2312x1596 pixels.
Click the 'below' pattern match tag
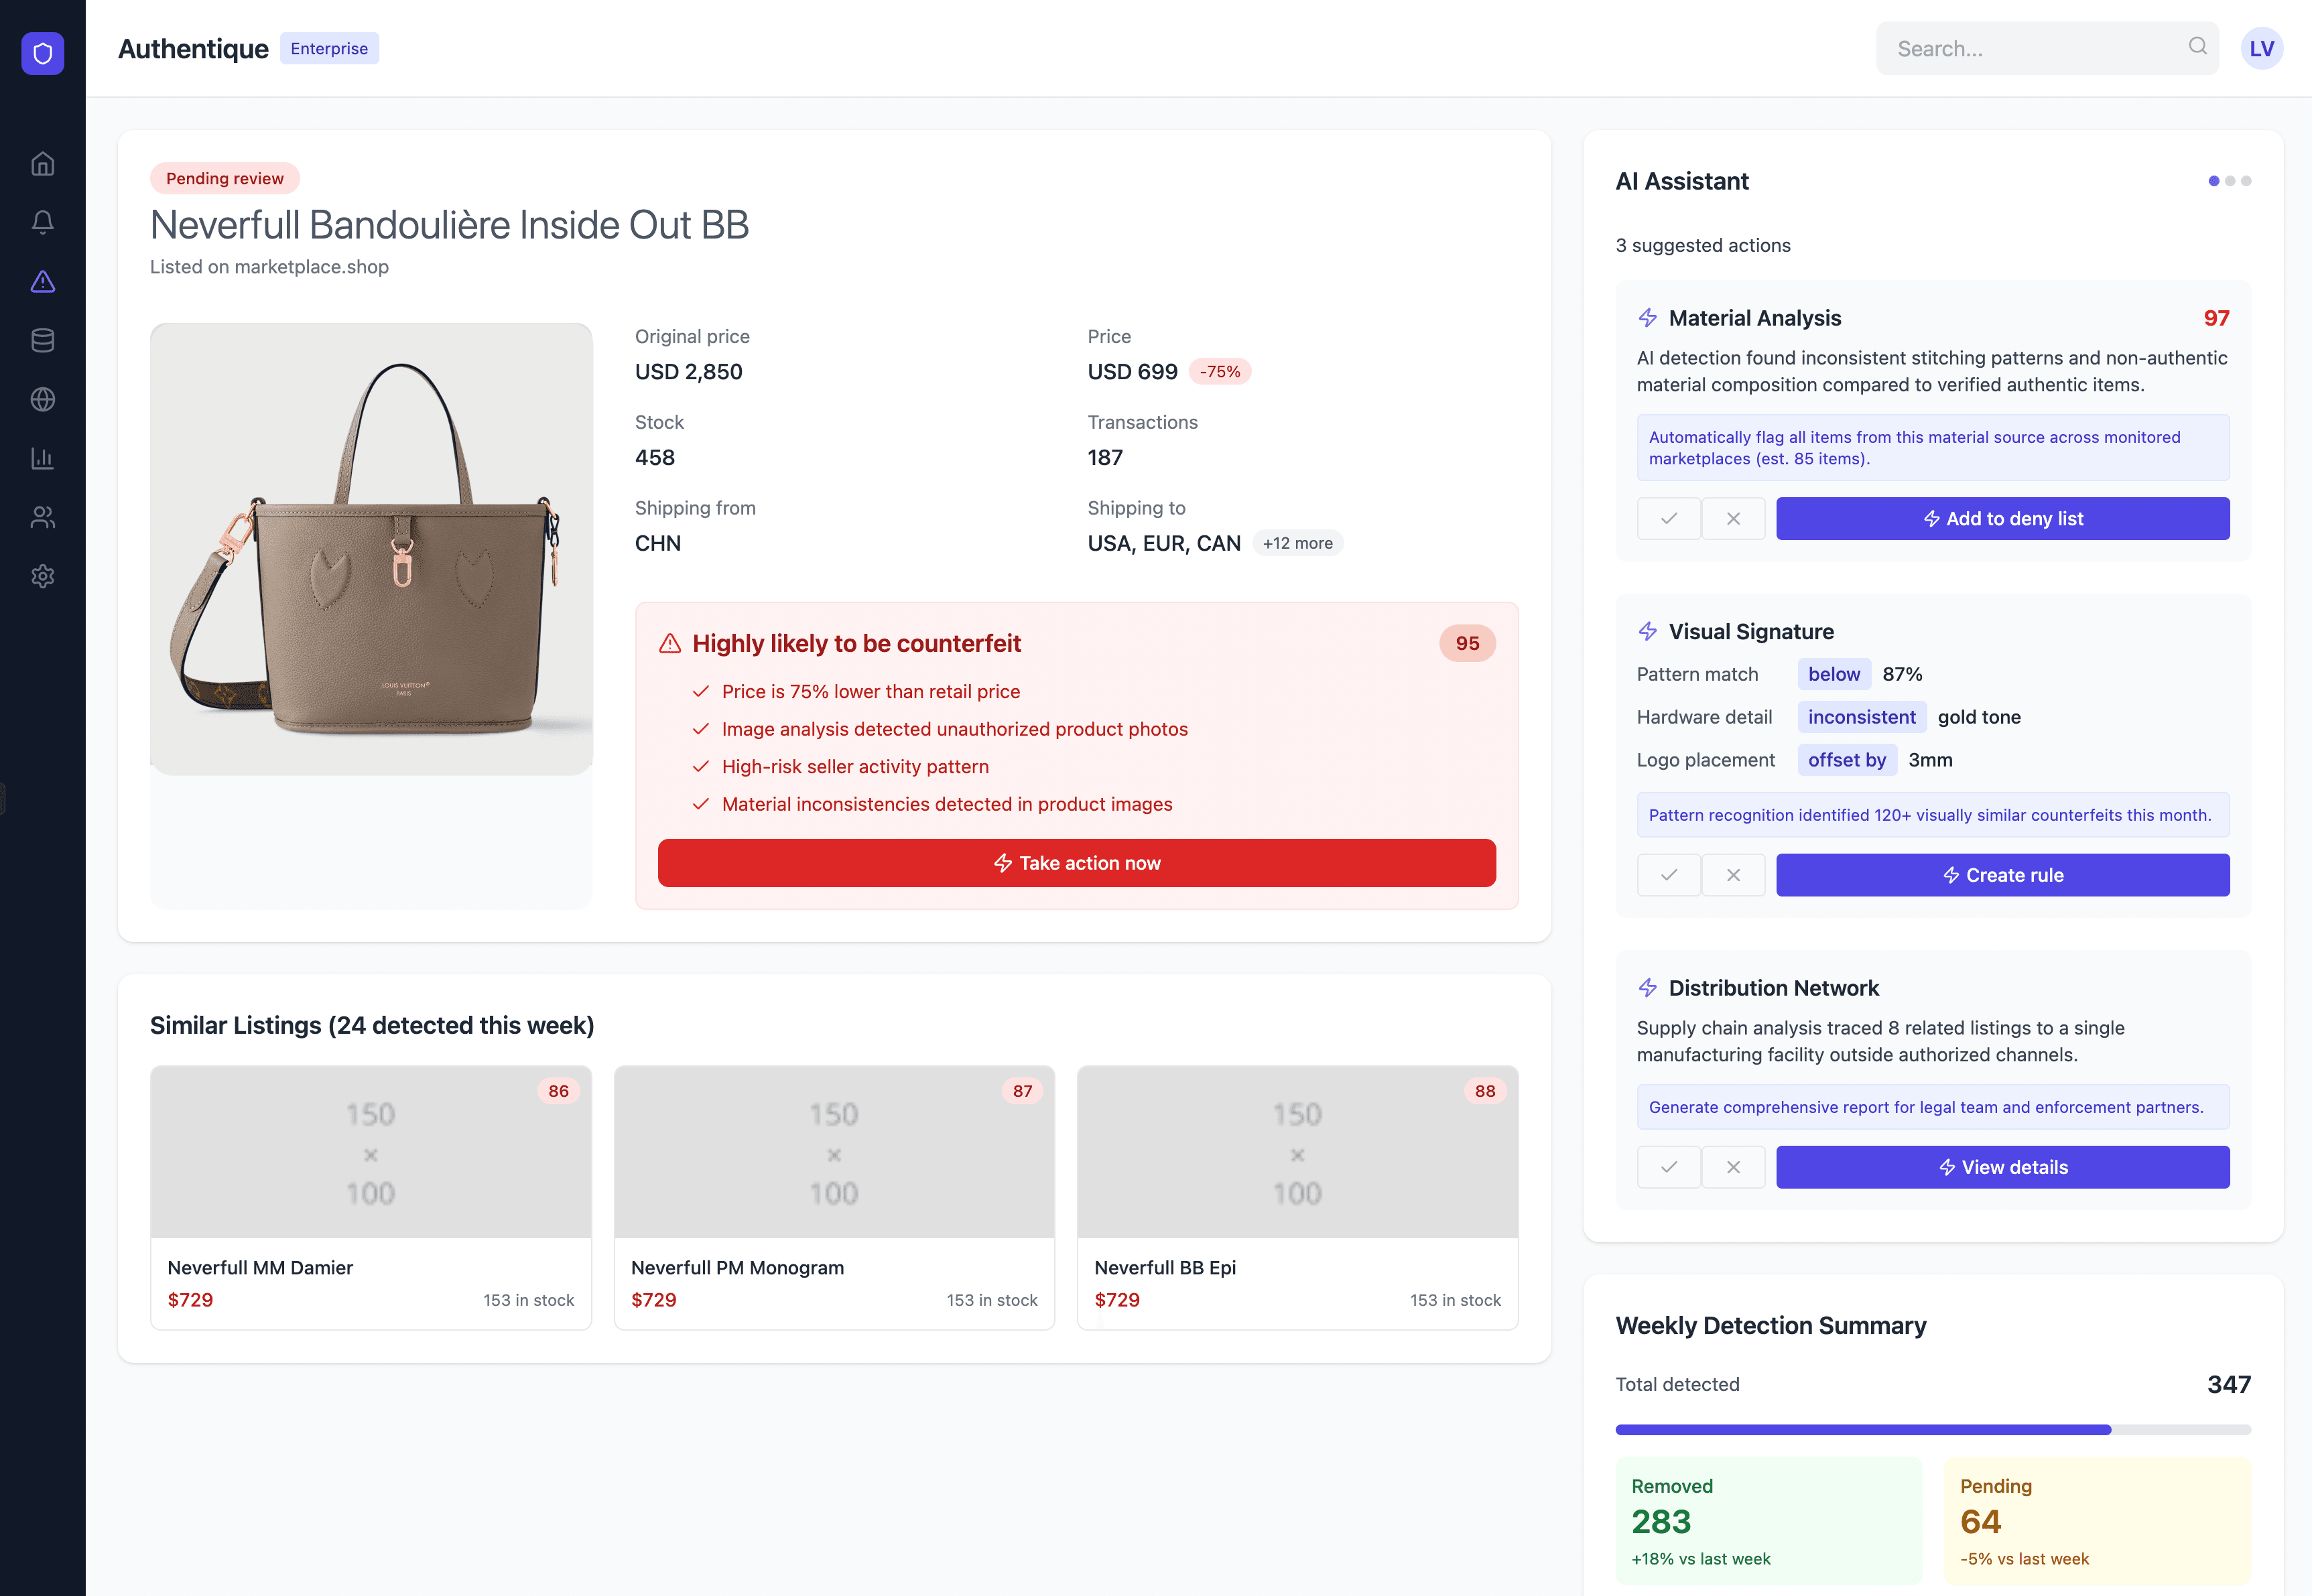tap(1834, 674)
